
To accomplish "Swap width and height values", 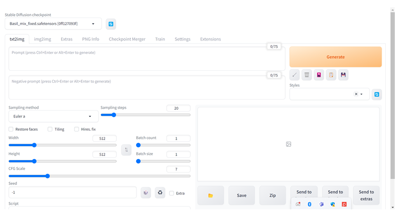I will [126, 150].
